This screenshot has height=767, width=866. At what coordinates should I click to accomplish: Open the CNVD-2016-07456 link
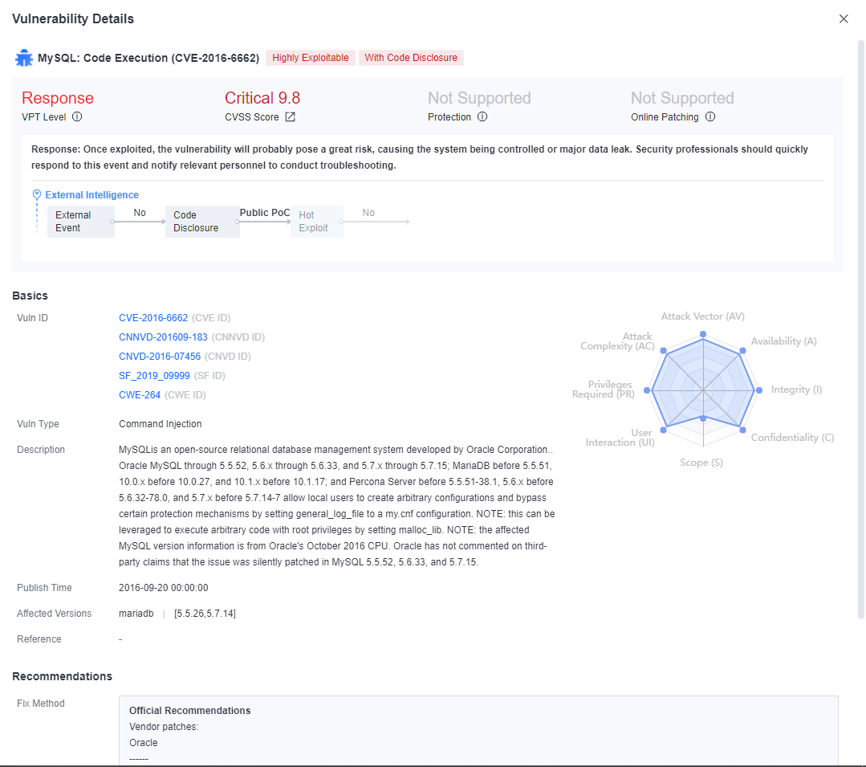coord(160,357)
